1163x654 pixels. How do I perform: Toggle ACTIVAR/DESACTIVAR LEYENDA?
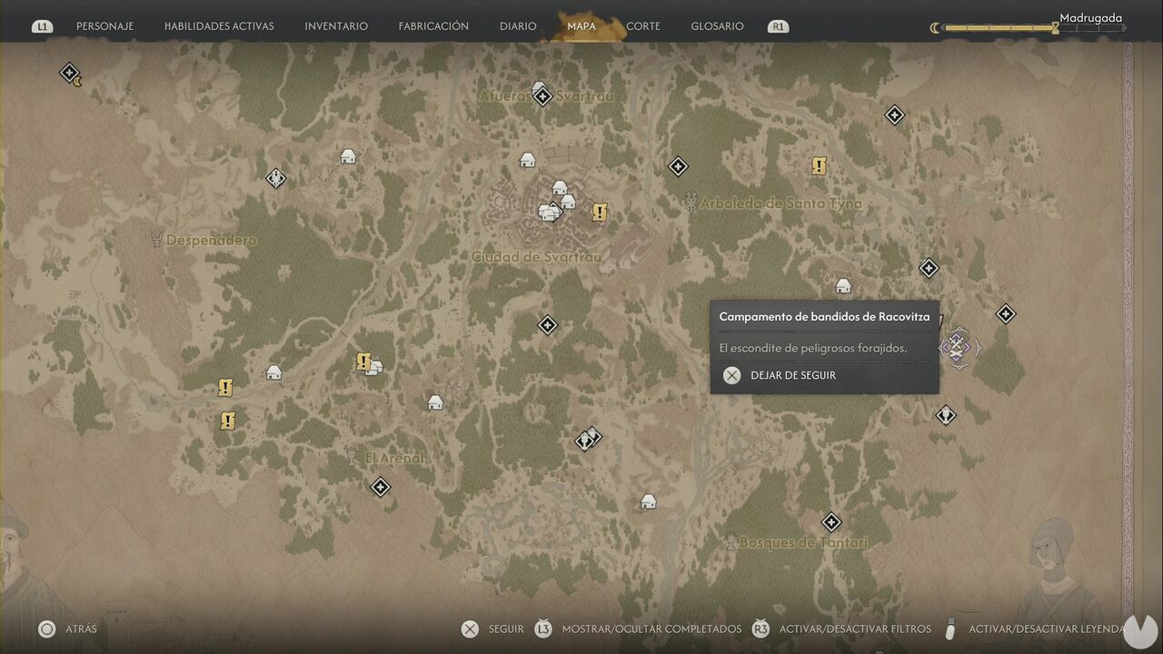click(1035, 629)
